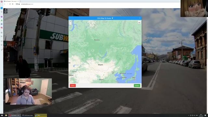
Task: Open the map layers selector
Action: pyautogui.click(x=139, y=22)
